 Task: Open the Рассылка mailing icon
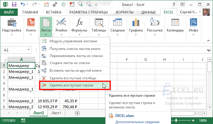(155, 22)
